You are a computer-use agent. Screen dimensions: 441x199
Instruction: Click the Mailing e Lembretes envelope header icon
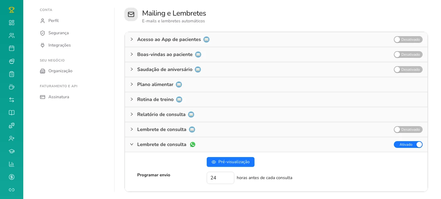pyautogui.click(x=131, y=14)
